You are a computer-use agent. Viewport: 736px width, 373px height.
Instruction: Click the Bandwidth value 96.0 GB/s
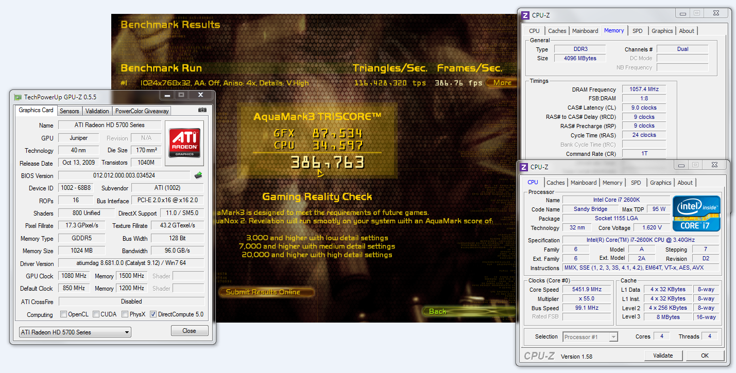(178, 251)
